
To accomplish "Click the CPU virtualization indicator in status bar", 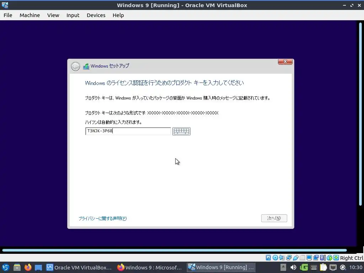I will [322, 258].
